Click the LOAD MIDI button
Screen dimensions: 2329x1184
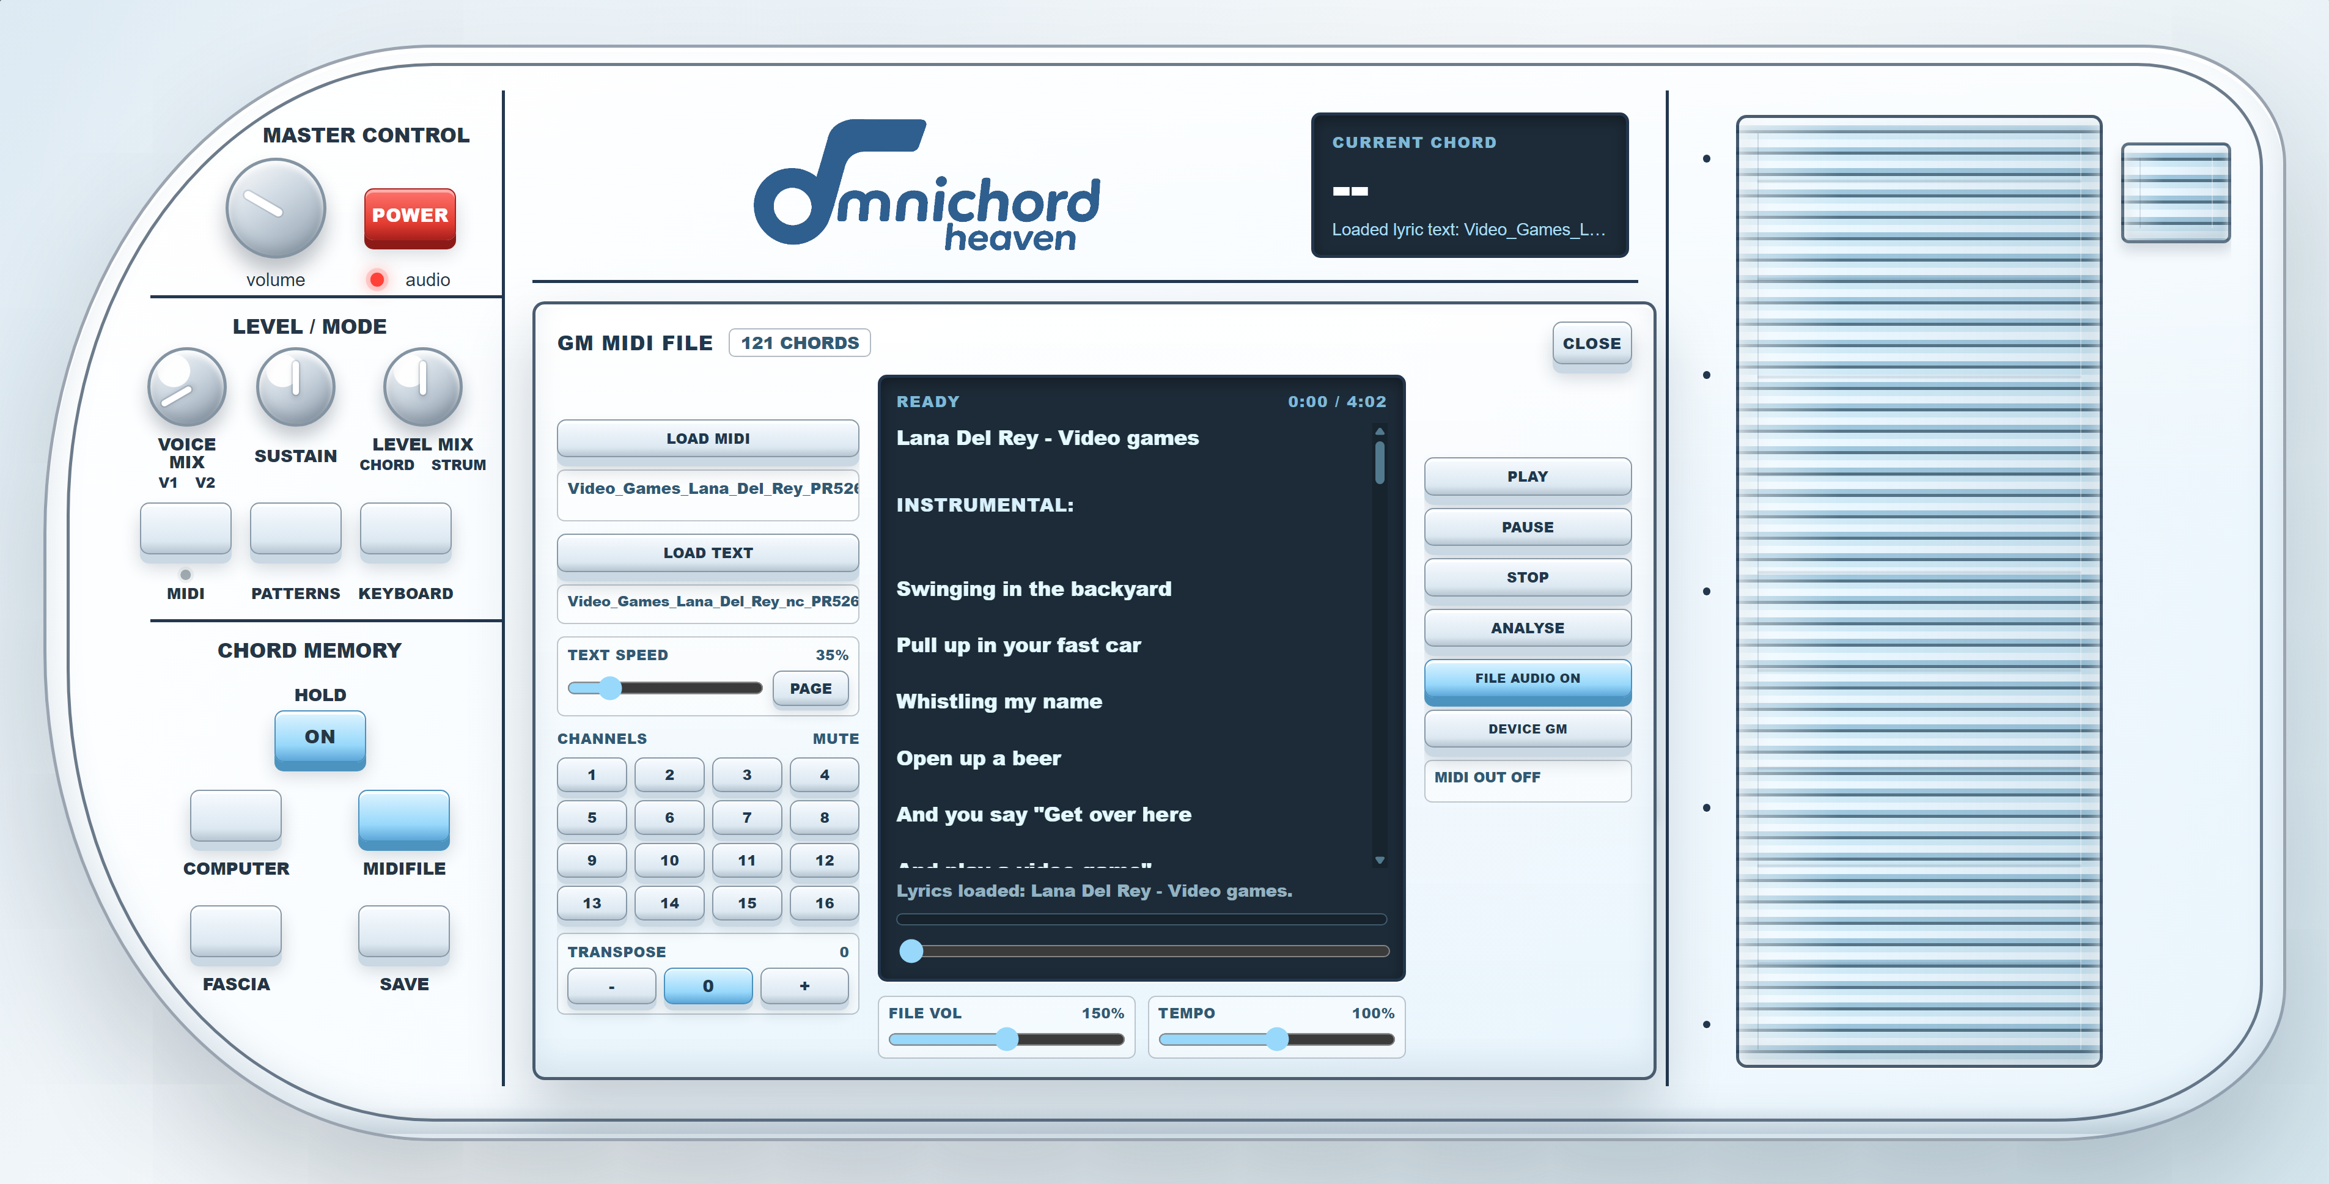click(x=708, y=438)
